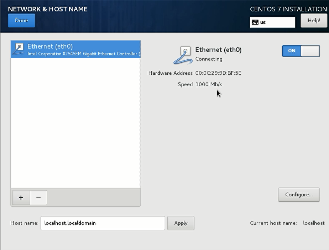The height and width of the screenshot is (250, 329).
Task: Apply the host name change
Action: click(181, 223)
